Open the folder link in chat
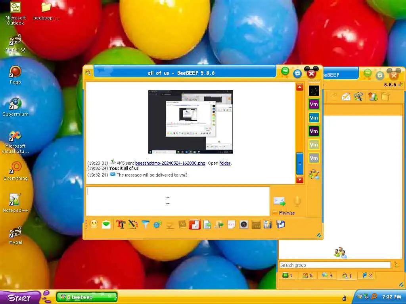The image size is (406, 304). [x=225, y=163]
